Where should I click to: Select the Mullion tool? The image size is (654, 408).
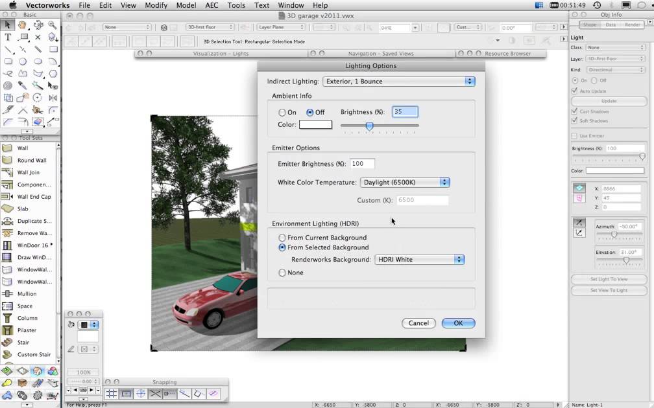pyautogui.click(x=28, y=293)
